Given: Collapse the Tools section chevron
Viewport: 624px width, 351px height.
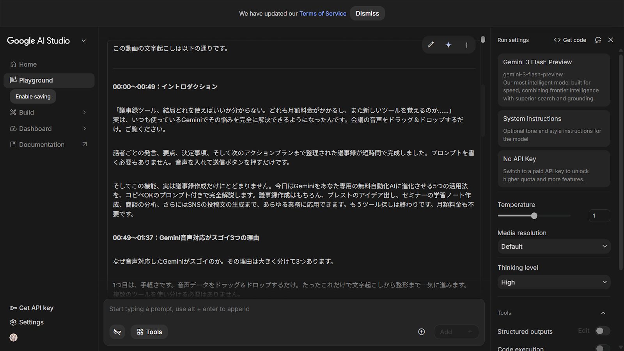Looking at the screenshot, I should tap(603, 313).
